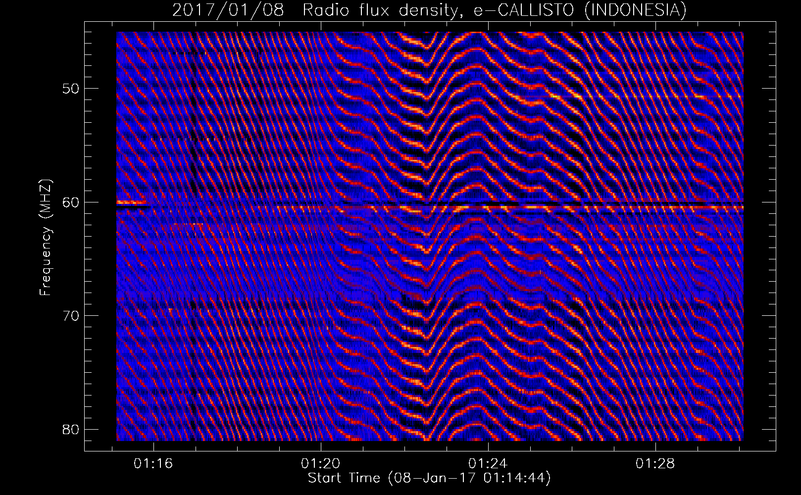Click the 60 frequency tick label
Image resolution: width=801 pixels, height=495 pixels.
[x=70, y=202]
